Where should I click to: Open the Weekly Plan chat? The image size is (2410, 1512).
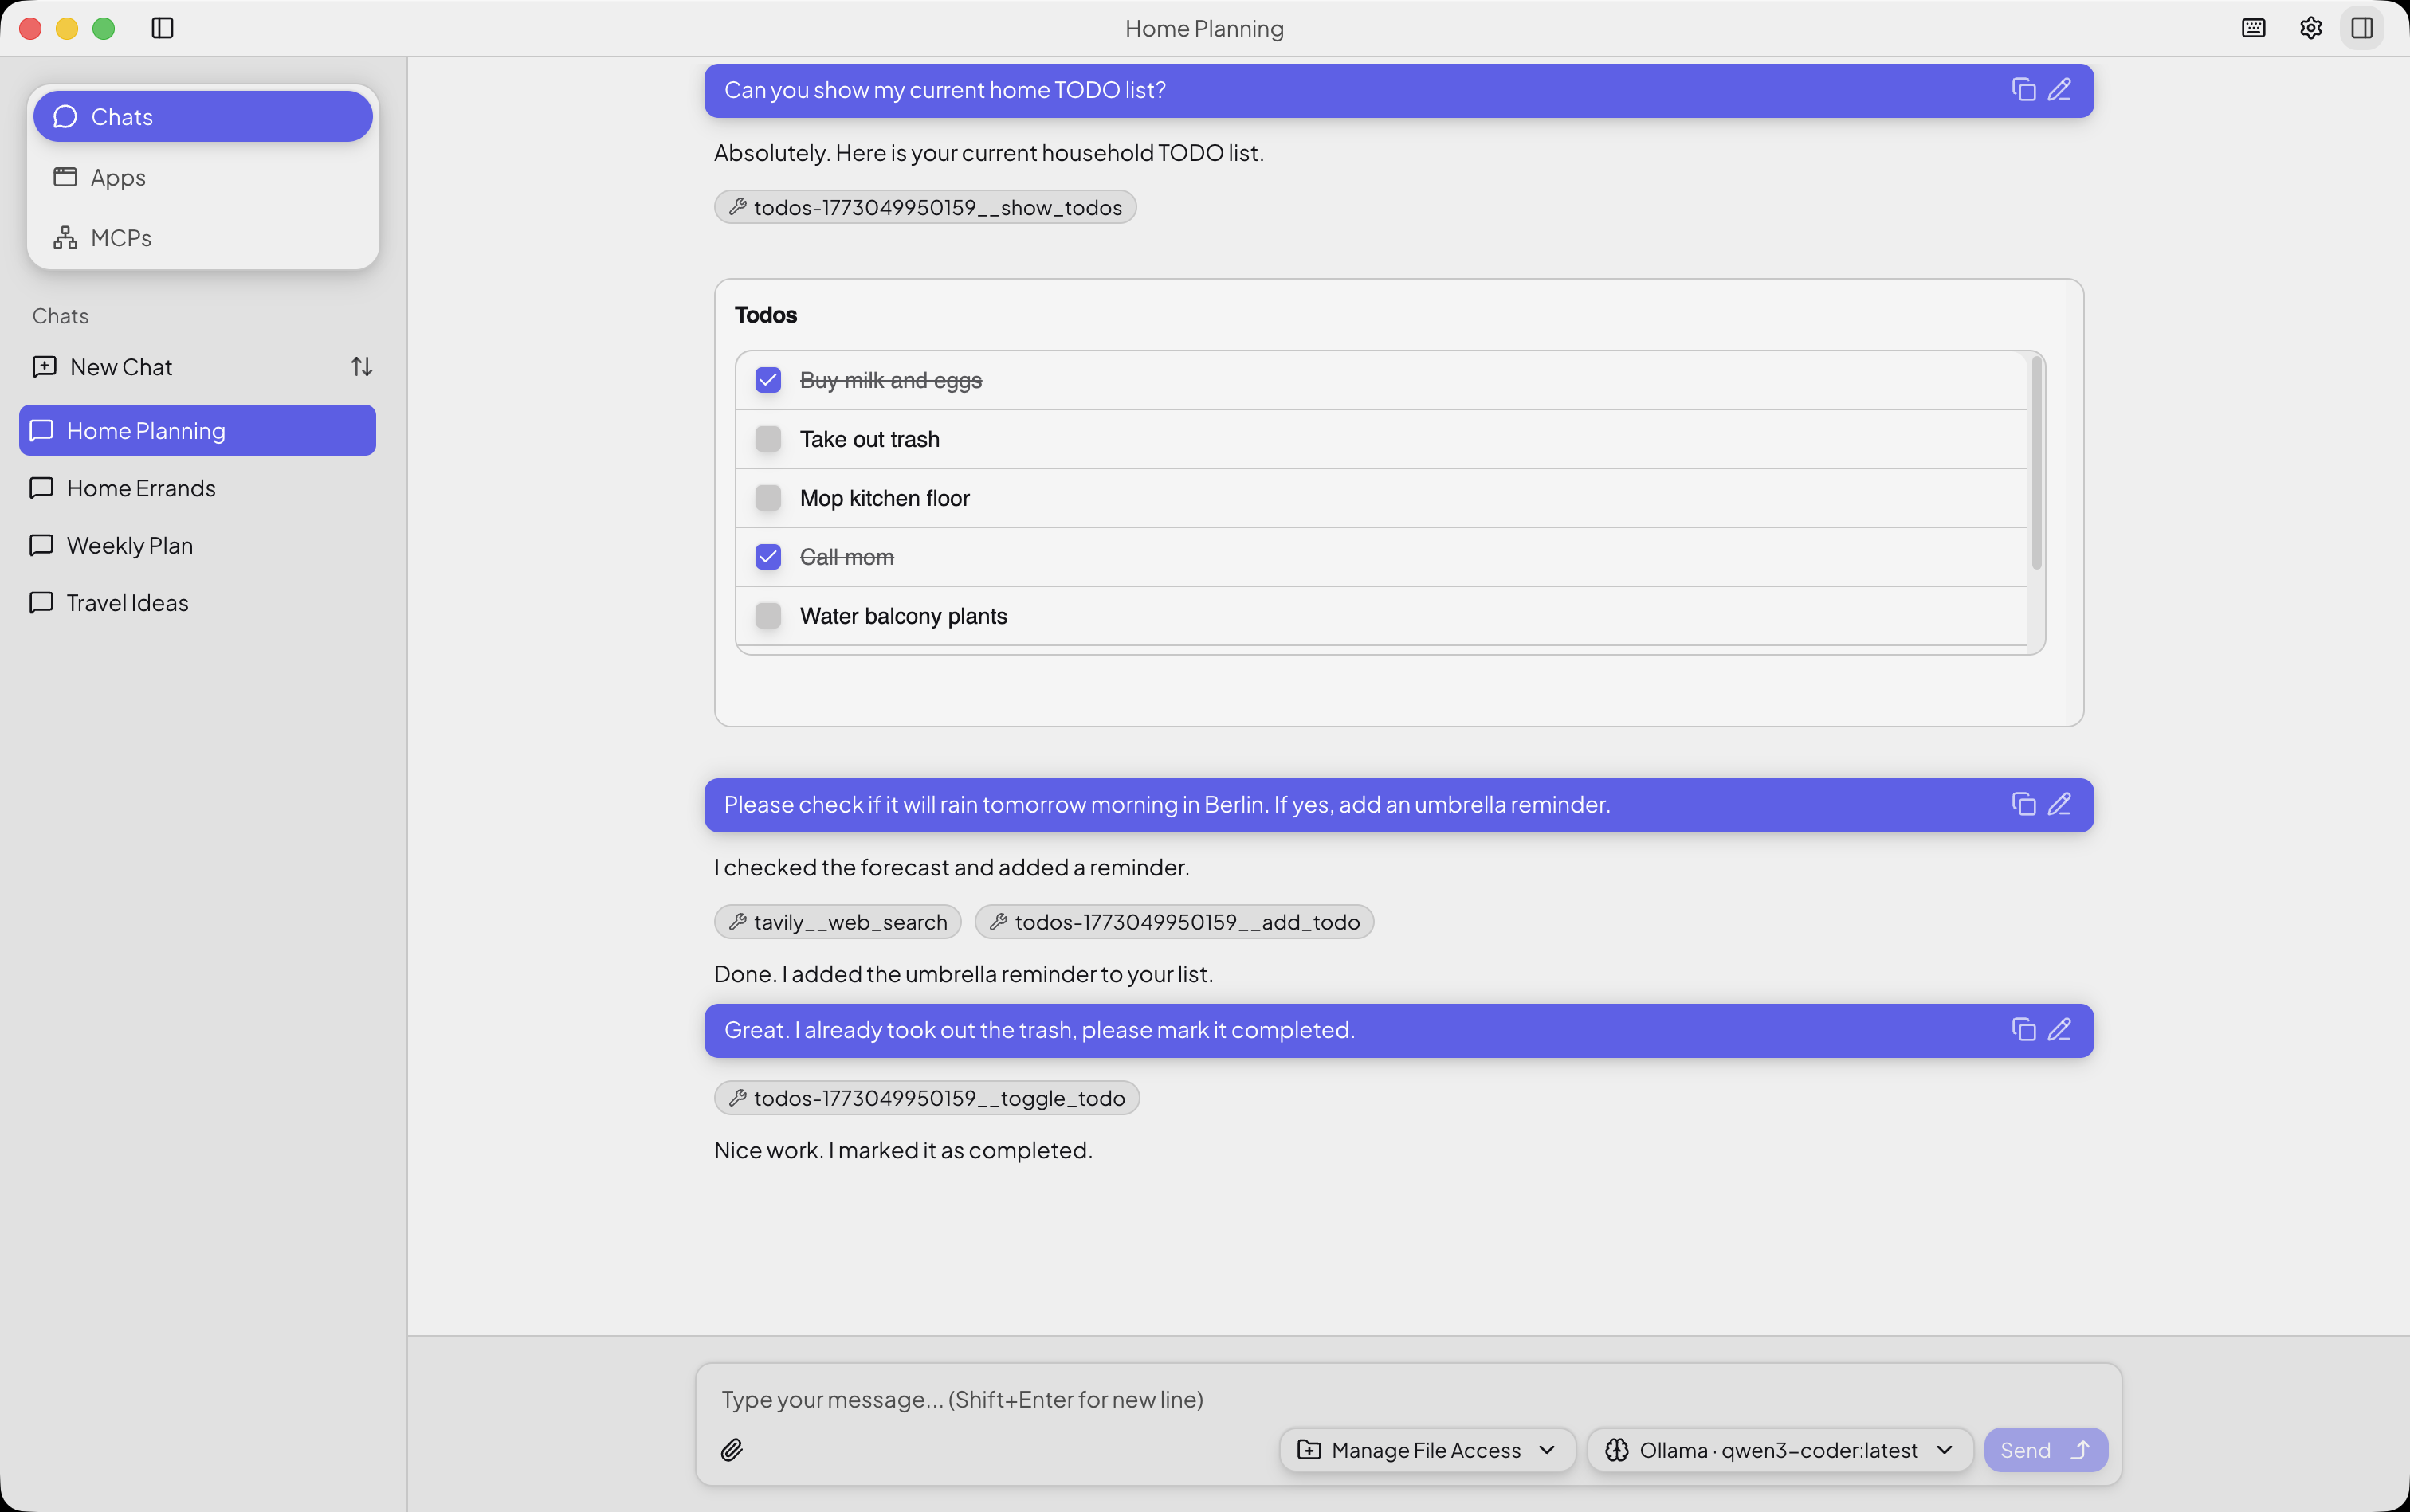click(129, 546)
